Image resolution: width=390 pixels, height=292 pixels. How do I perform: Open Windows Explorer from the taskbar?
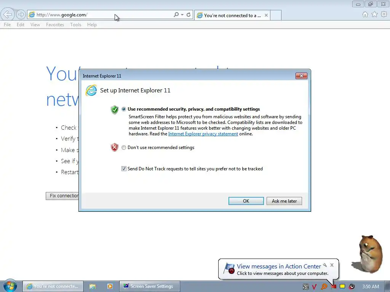[93, 286]
